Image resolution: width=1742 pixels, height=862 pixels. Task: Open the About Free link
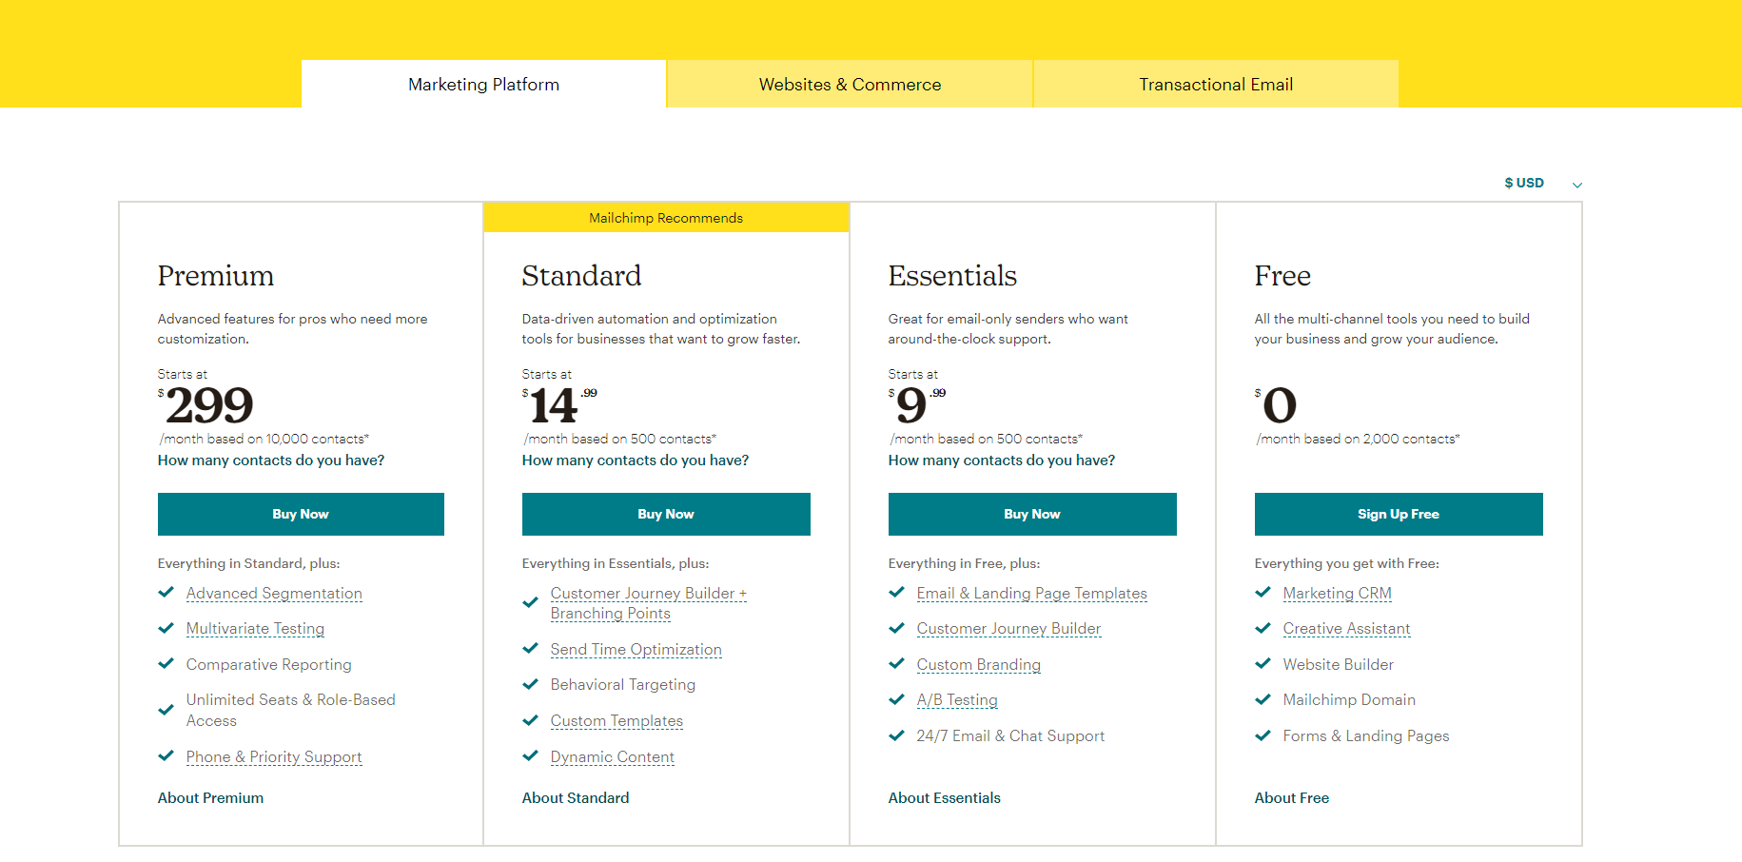click(x=1292, y=798)
